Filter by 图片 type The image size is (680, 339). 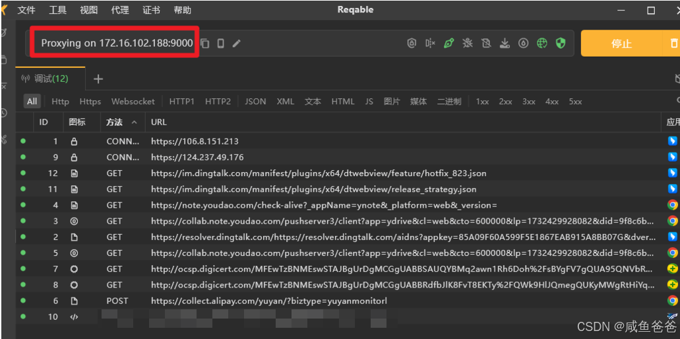392,102
